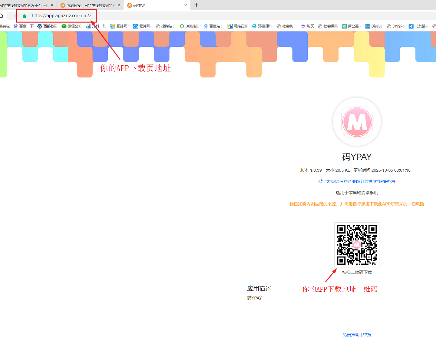Image resolution: width=436 pixels, height=346 pixels.
Task: Open the Discuz bookmark
Action: pos(374,26)
